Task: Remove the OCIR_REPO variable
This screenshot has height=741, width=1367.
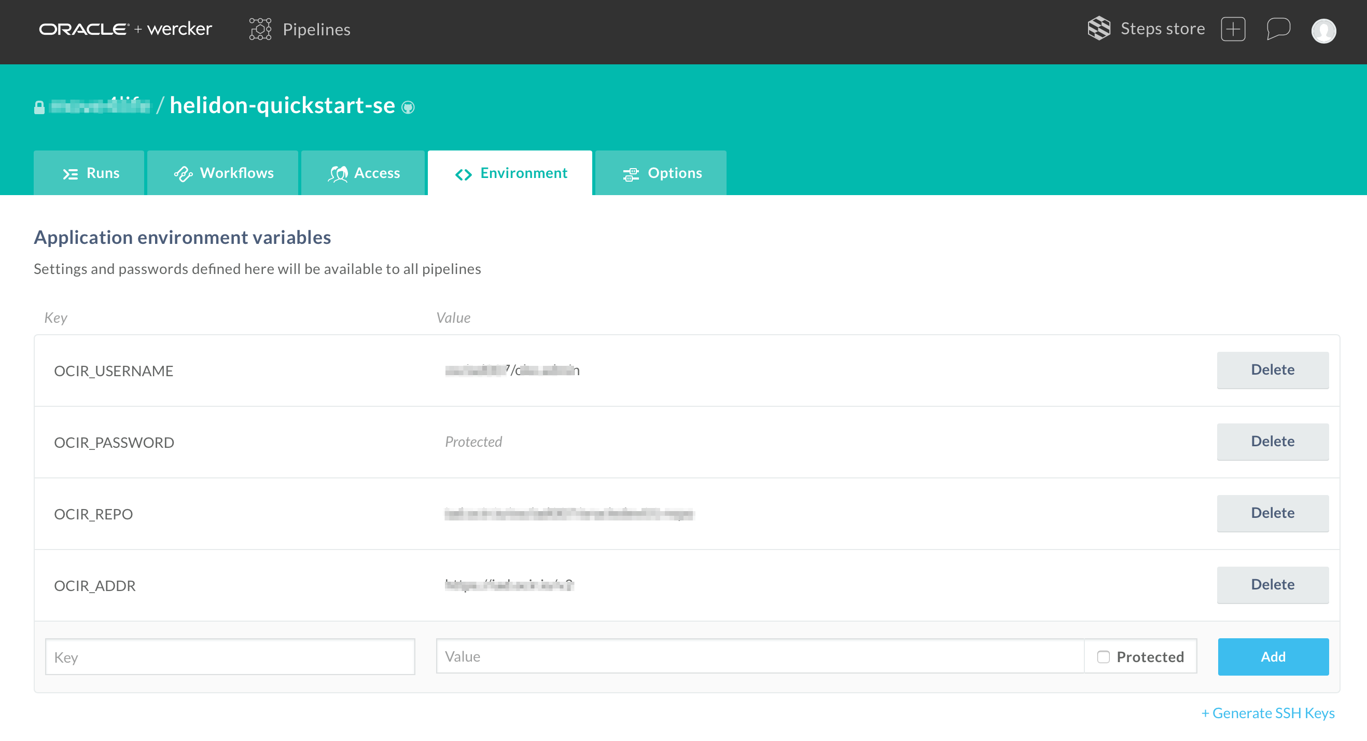Action: tap(1272, 513)
